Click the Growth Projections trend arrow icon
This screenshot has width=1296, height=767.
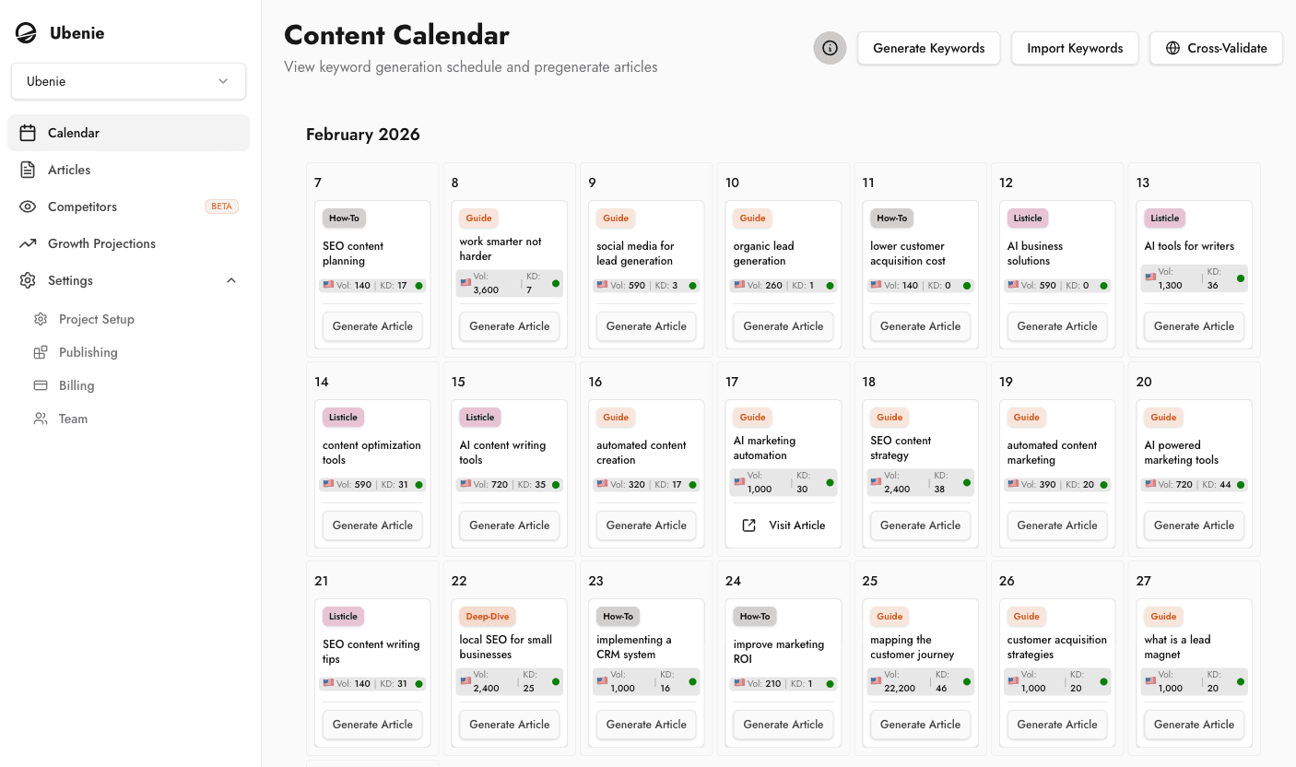(x=27, y=243)
